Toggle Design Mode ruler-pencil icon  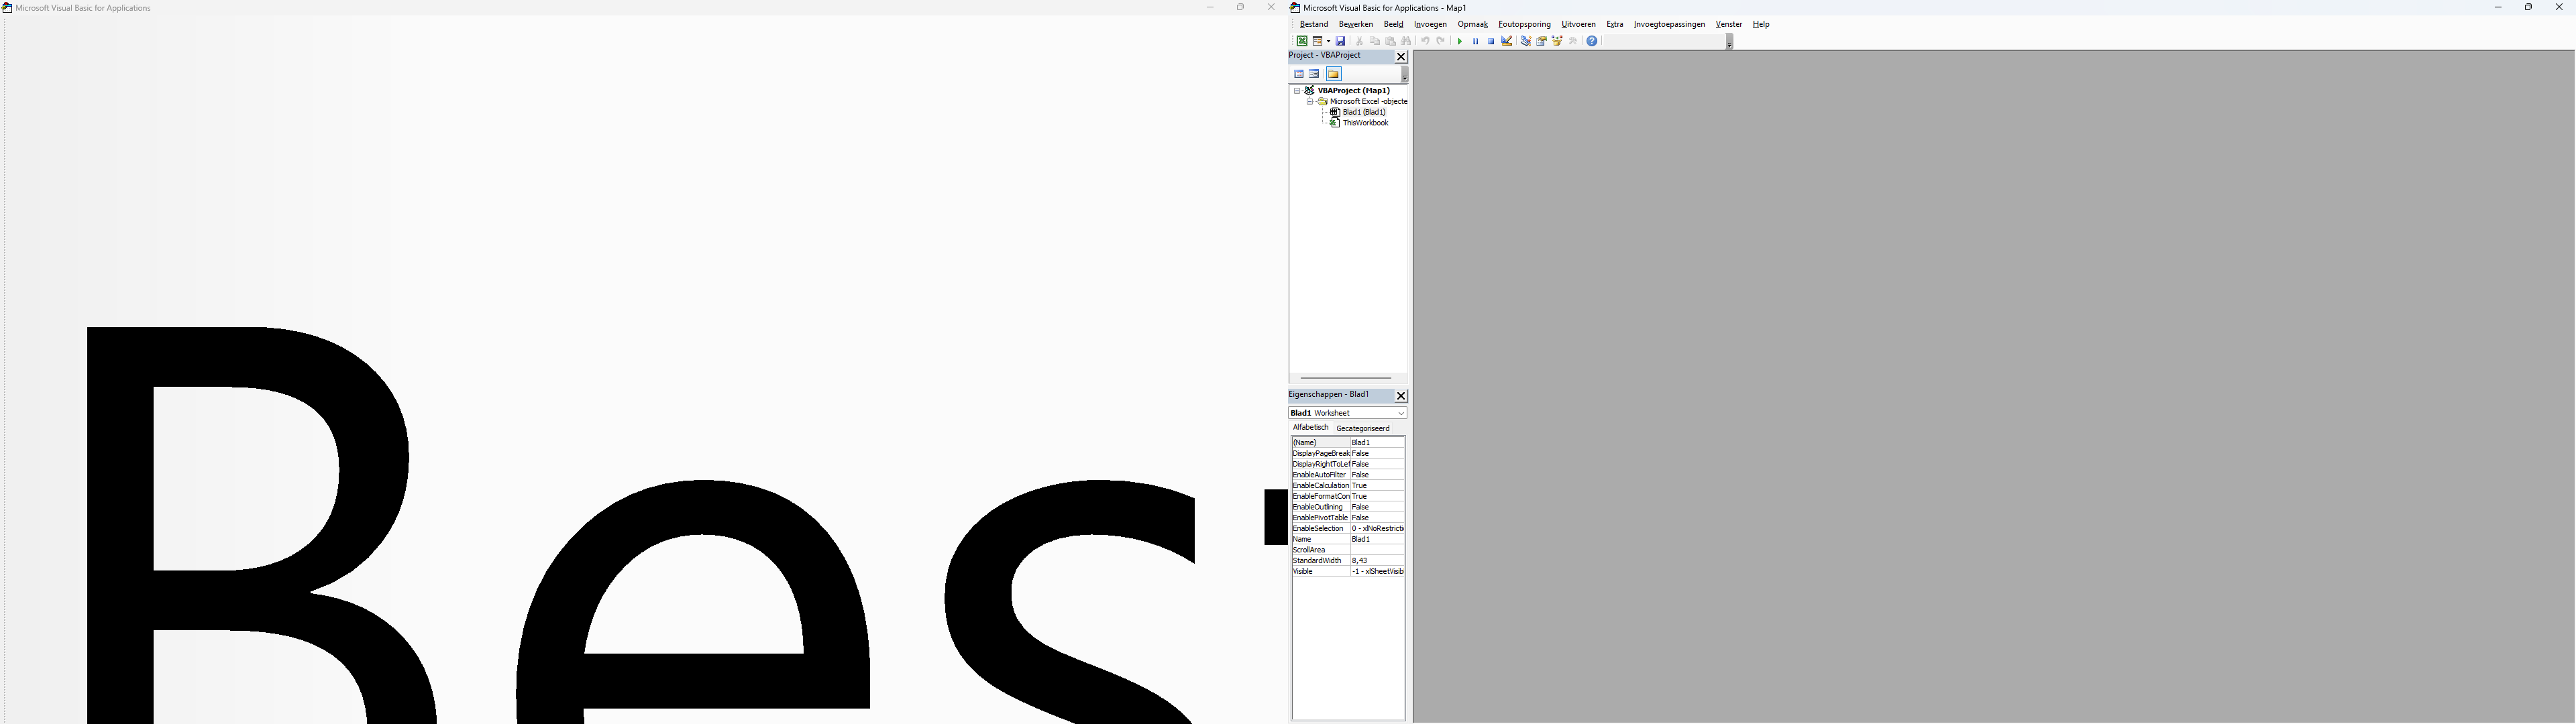pos(1507,41)
